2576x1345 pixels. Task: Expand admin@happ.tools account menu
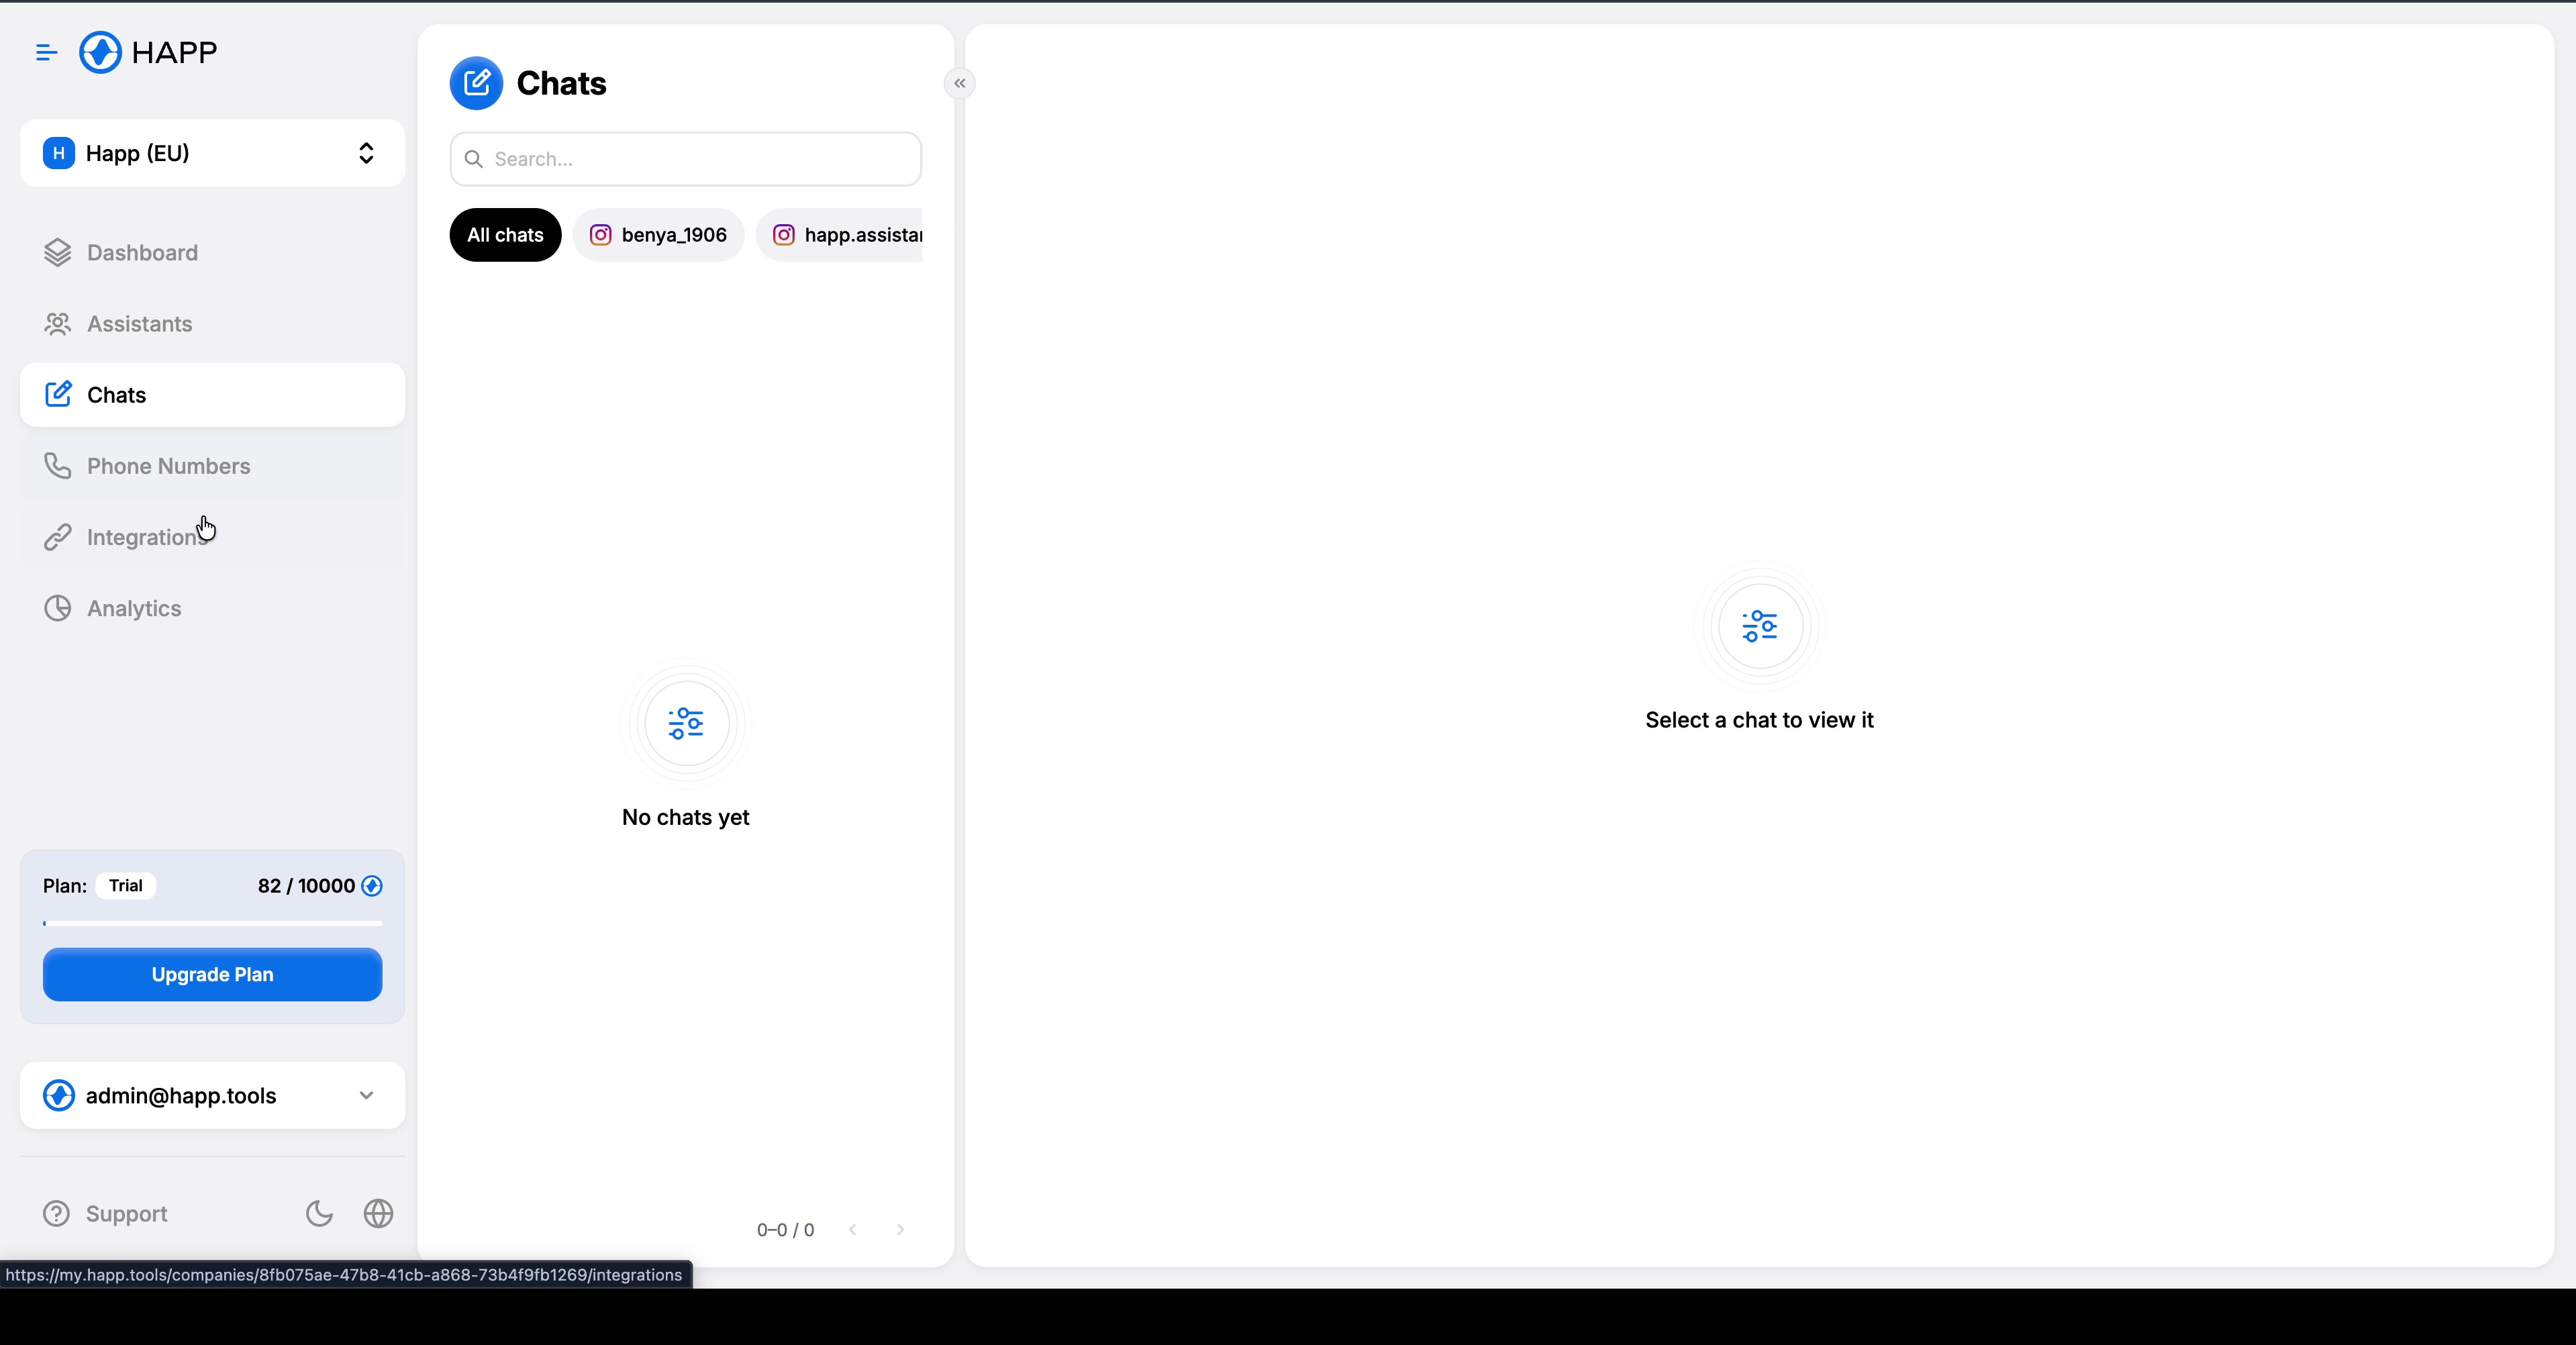212,1095
